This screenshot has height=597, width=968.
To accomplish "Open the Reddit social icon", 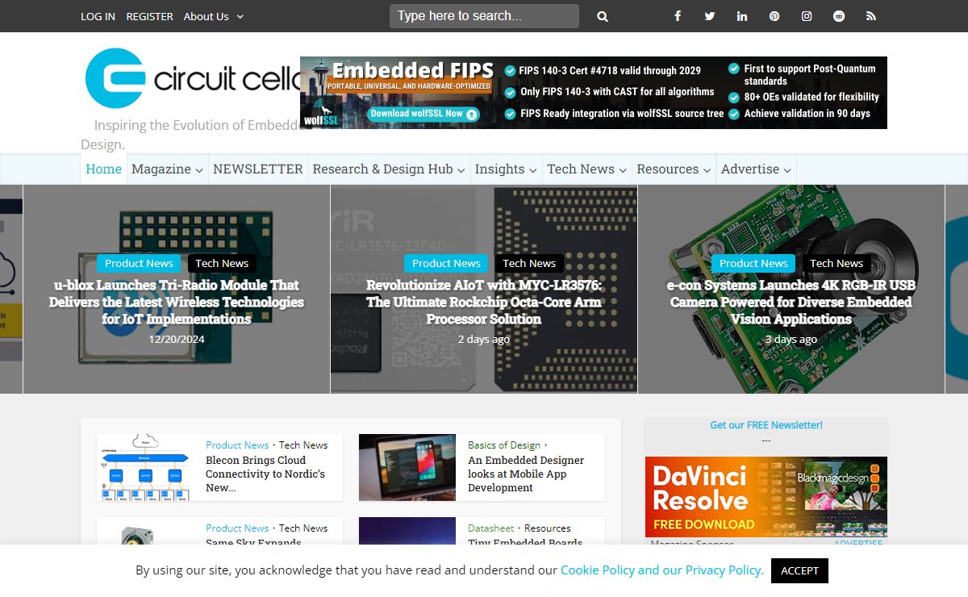I will [839, 16].
